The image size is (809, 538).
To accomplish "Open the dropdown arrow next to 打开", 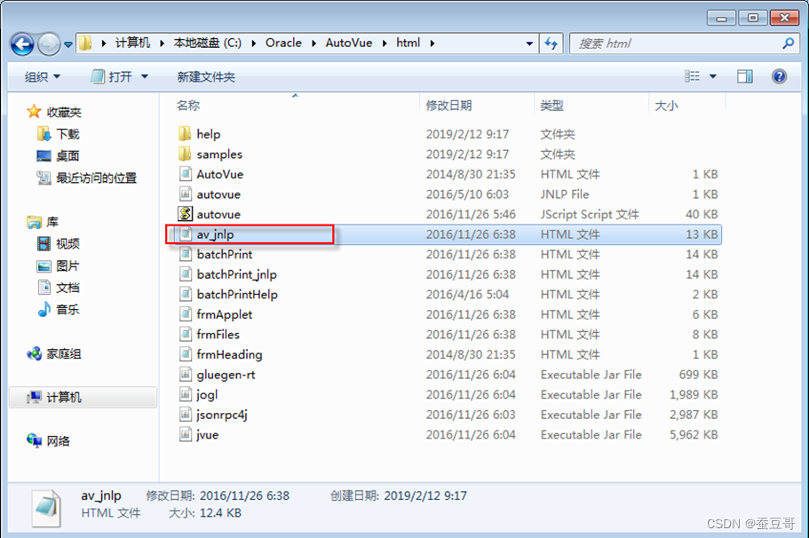I will click(145, 77).
